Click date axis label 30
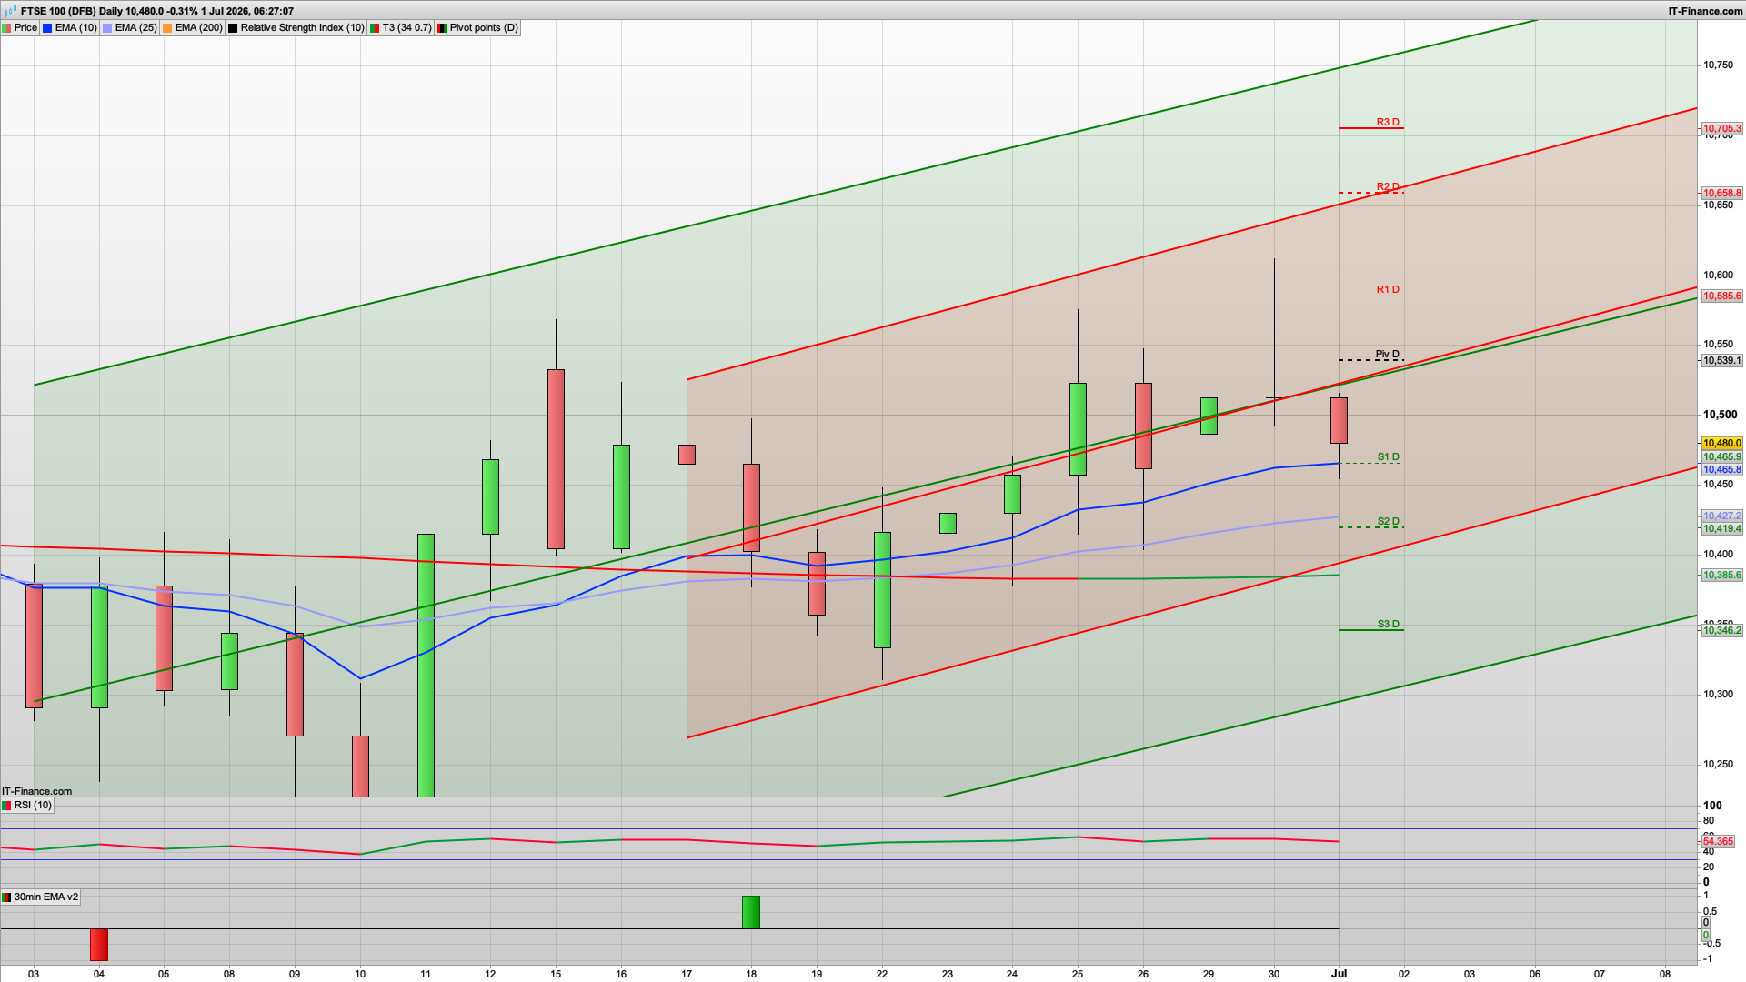Viewport: 1746px width, 982px height. [1274, 974]
